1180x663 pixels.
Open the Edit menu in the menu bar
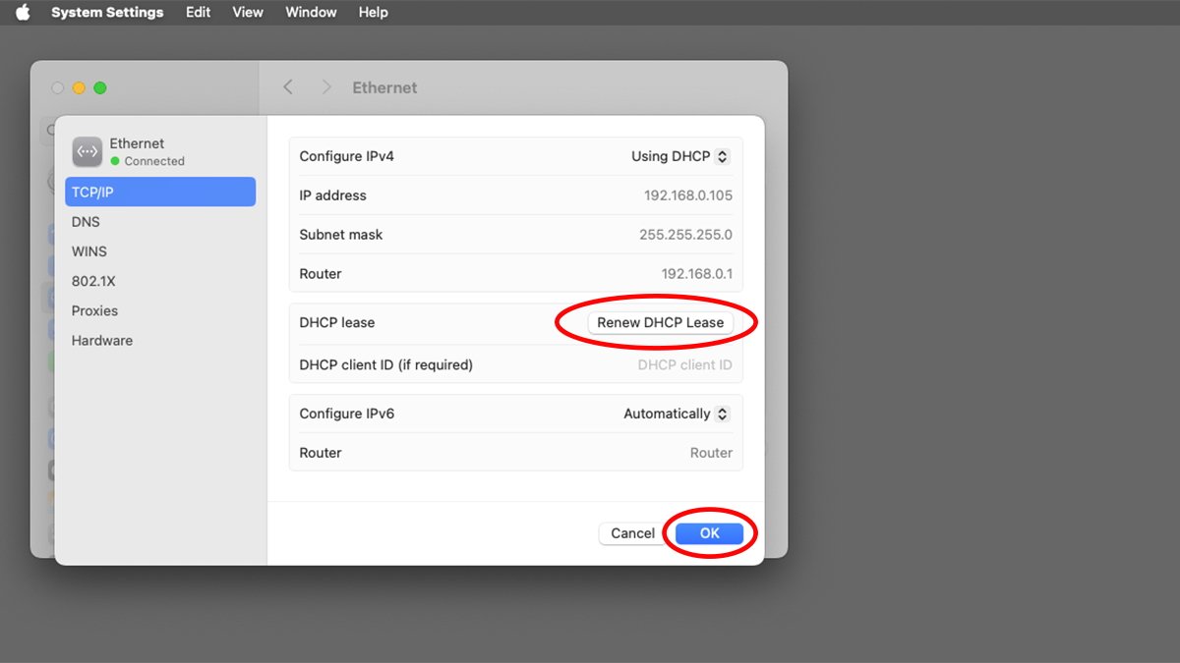[198, 12]
